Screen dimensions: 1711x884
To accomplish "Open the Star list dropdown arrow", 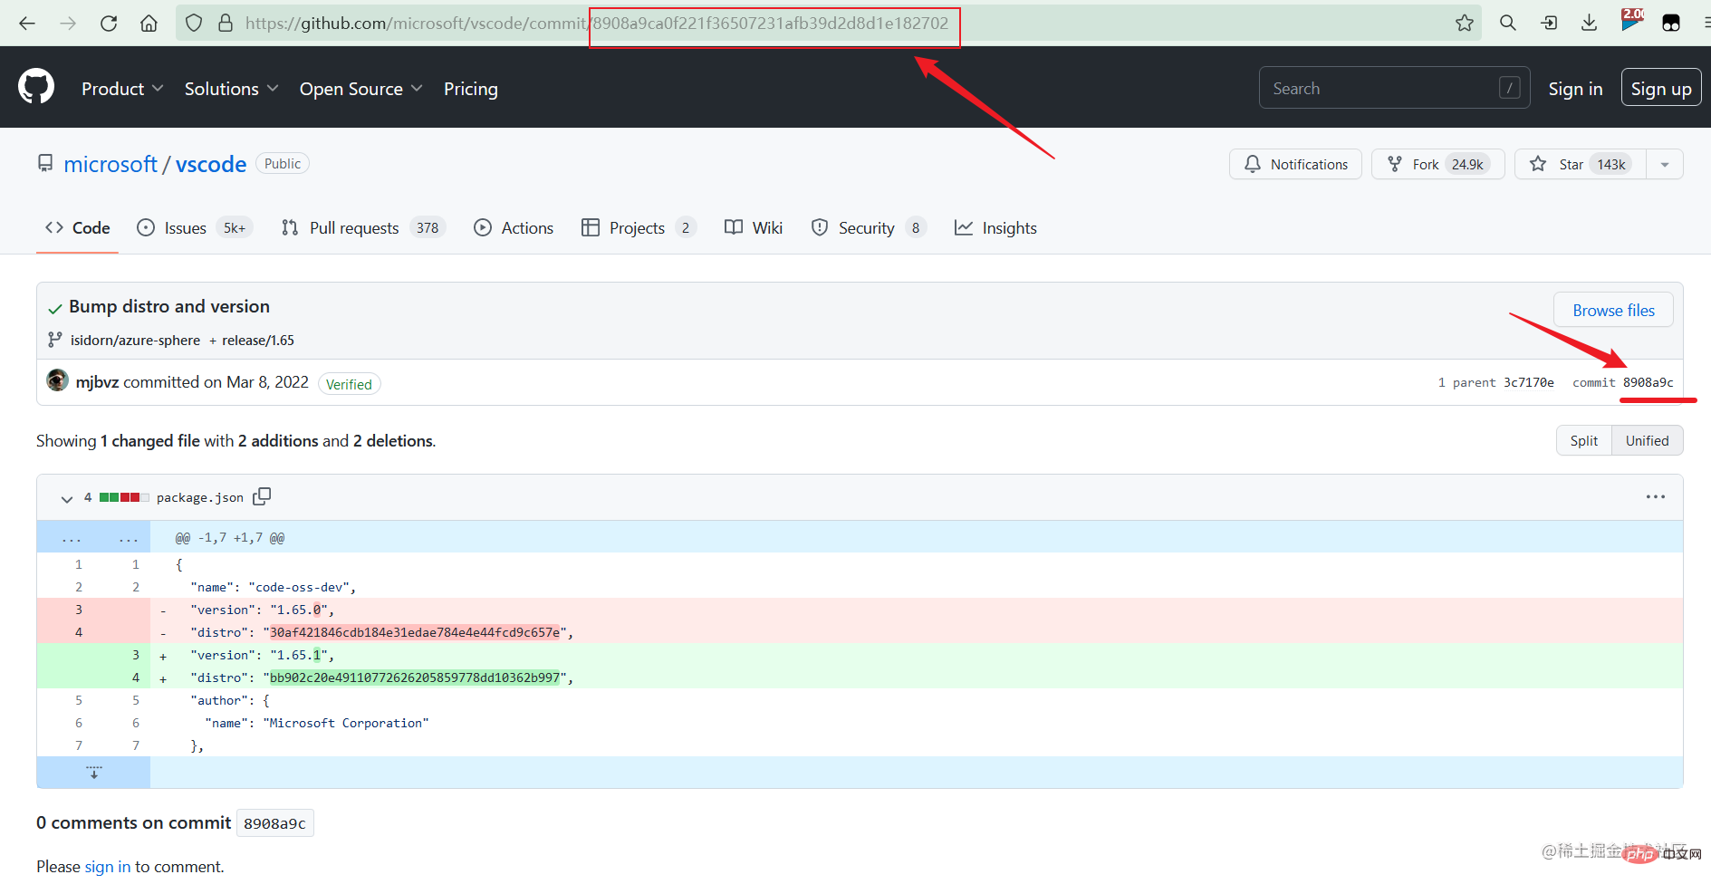I will tap(1664, 165).
